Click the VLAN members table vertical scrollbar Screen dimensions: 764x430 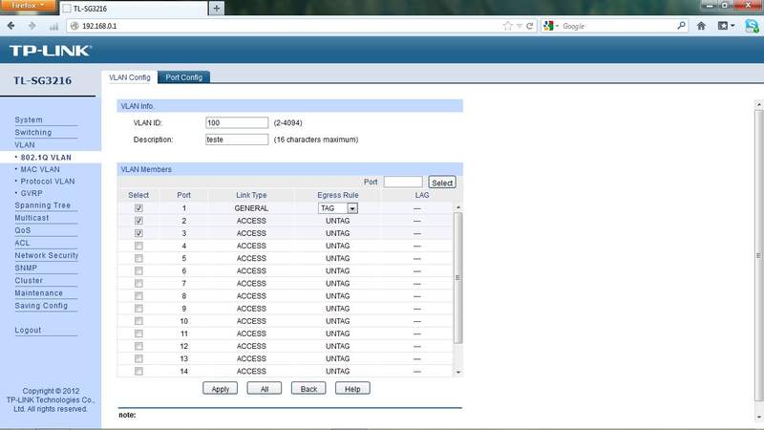(457, 277)
